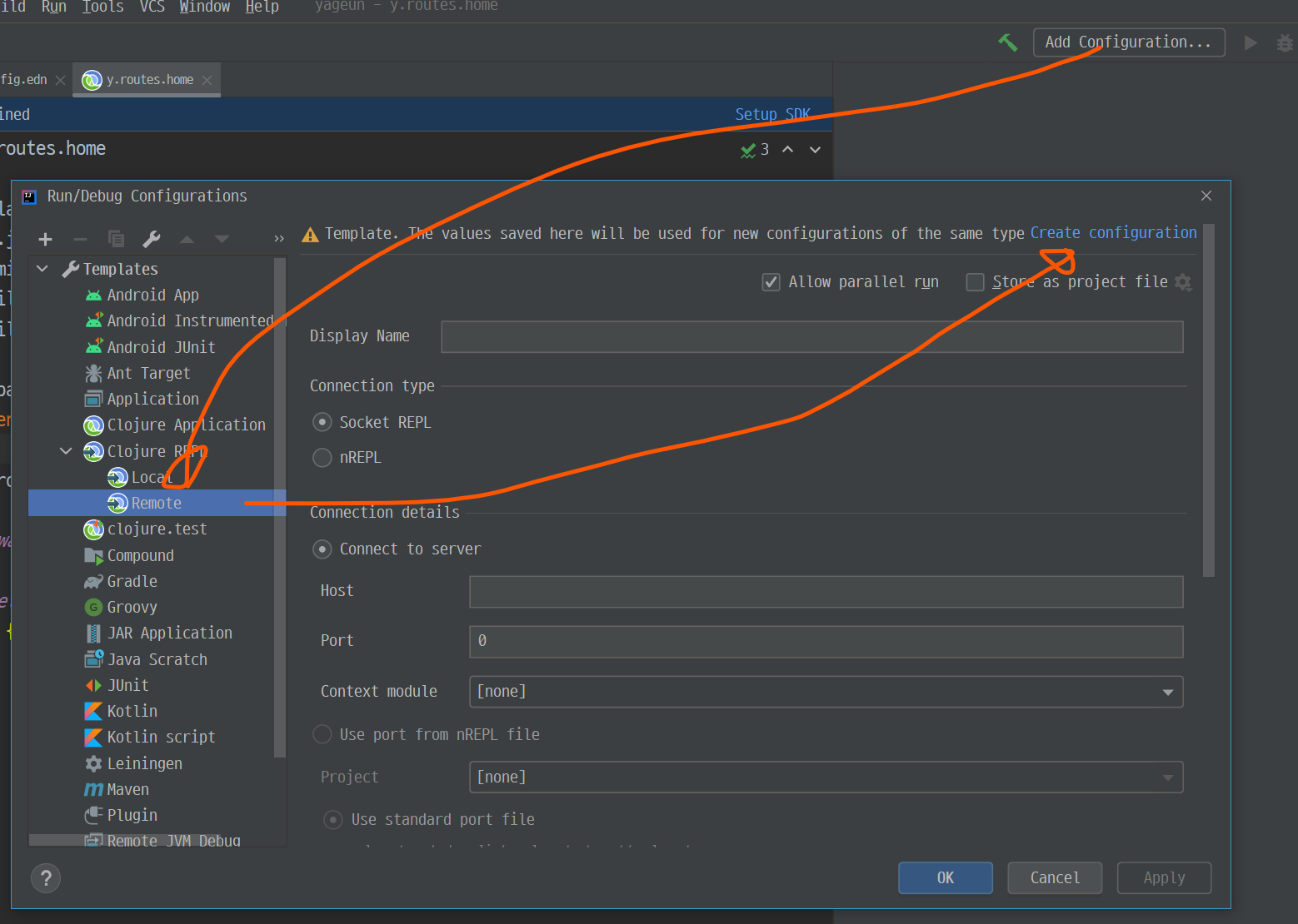Click the Display Name input field
1298x924 pixels.
(x=812, y=336)
